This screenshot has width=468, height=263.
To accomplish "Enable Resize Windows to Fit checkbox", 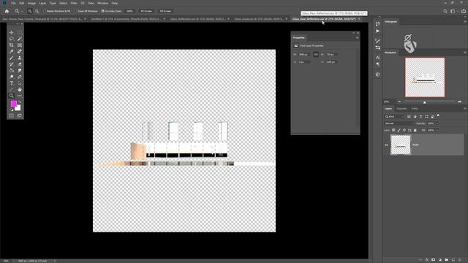I will pos(45,11).
